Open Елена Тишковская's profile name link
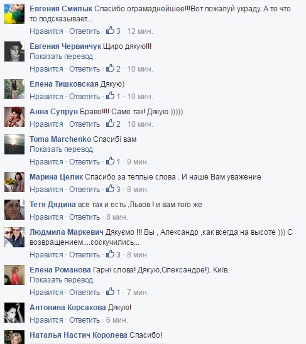This screenshot has height=344, width=306. 64,84
